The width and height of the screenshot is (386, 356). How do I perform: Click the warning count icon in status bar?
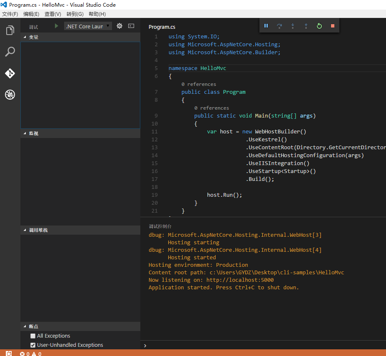(x=34, y=354)
